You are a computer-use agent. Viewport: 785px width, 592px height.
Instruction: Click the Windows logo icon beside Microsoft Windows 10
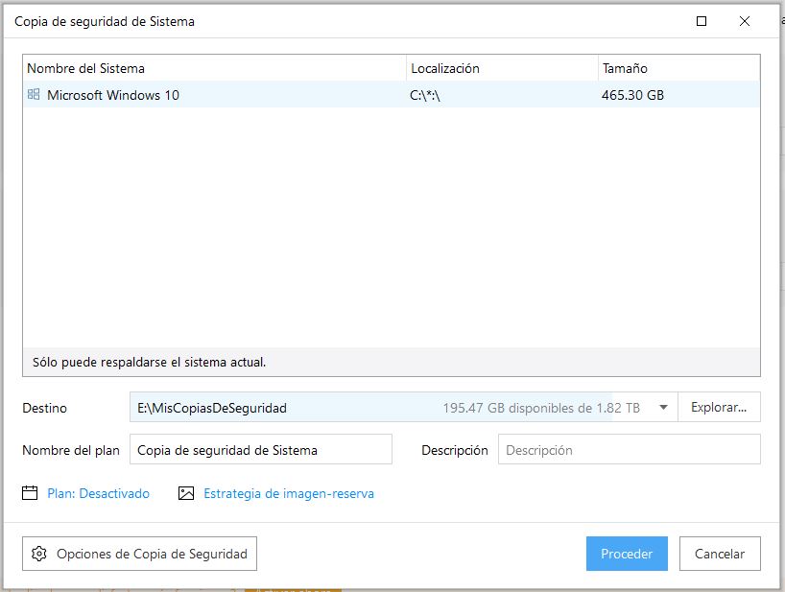coord(34,95)
